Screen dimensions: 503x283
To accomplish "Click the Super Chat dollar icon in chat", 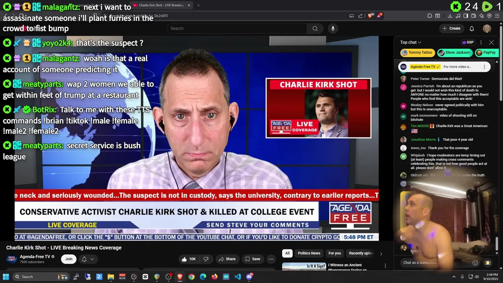I will [x=488, y=263].
